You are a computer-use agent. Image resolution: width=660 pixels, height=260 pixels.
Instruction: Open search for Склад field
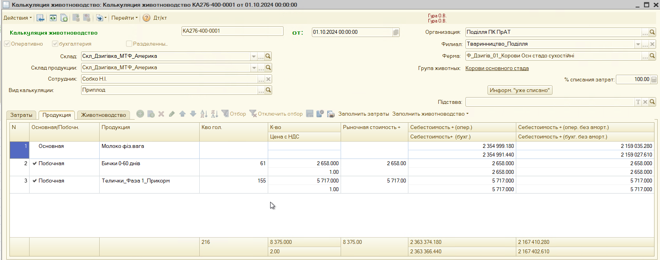(x=268, y=56)
